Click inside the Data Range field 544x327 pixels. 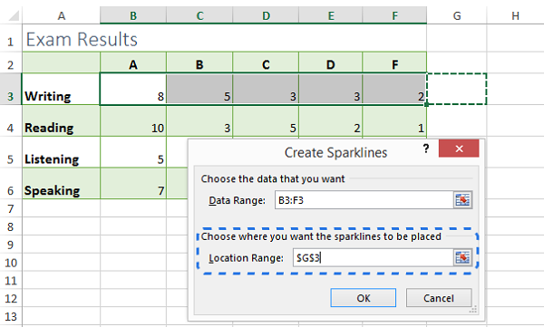point(364,200)
